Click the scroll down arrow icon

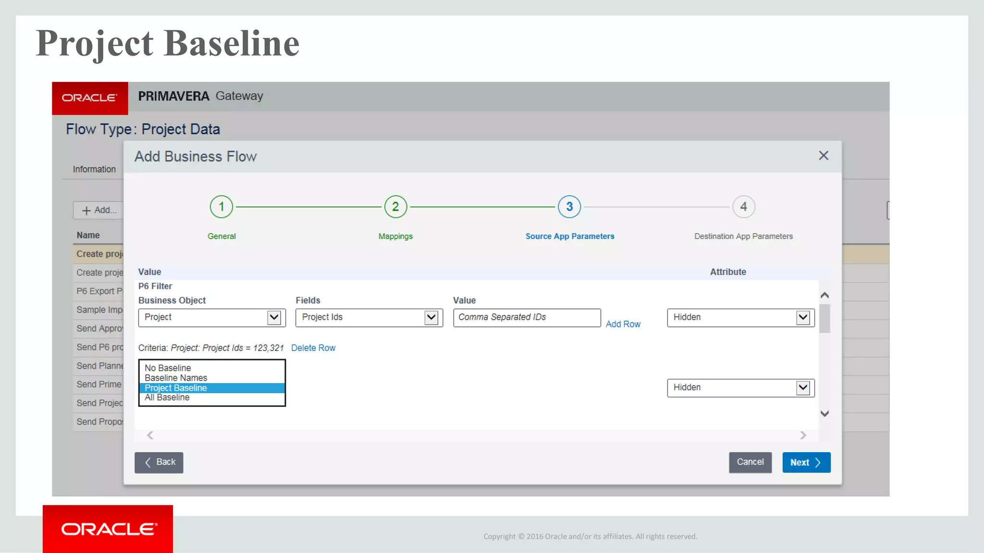(824, 413)
